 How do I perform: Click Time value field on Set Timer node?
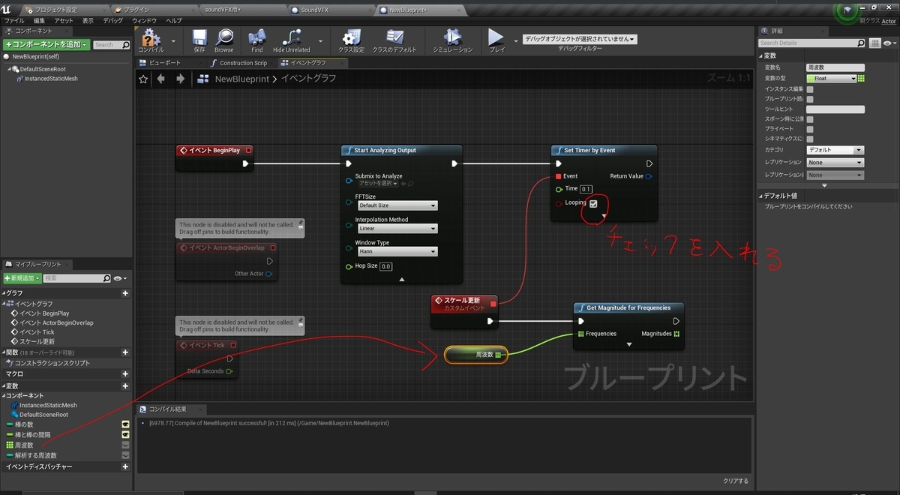tap(586, 189)
